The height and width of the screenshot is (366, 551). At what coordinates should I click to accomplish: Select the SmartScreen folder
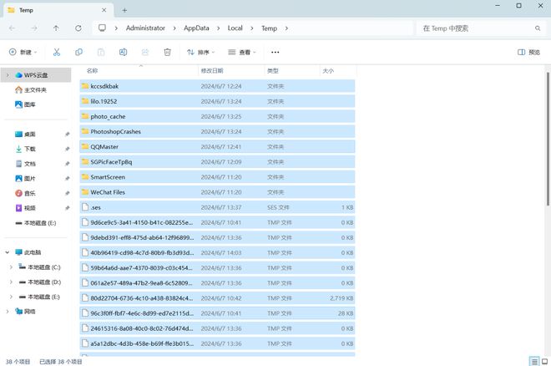click(217, 177)
